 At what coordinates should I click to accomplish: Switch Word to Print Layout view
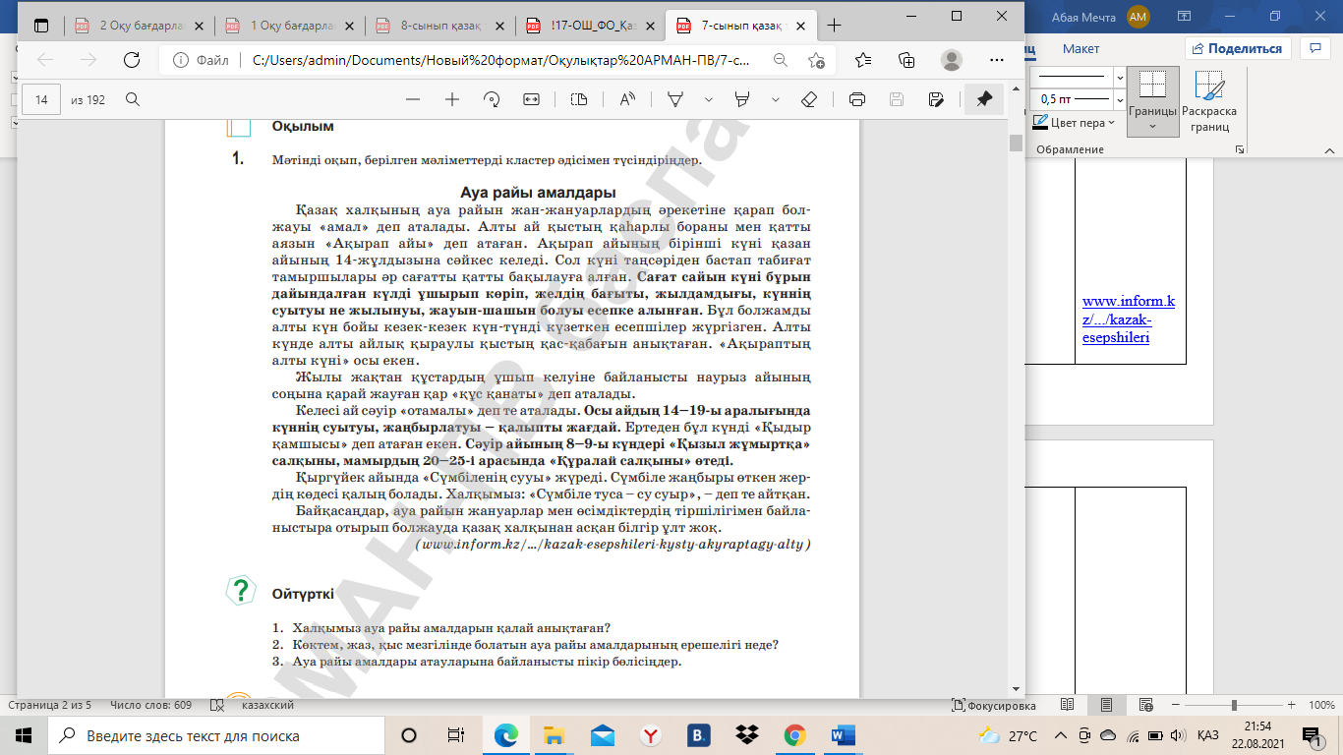[1106, 706]
